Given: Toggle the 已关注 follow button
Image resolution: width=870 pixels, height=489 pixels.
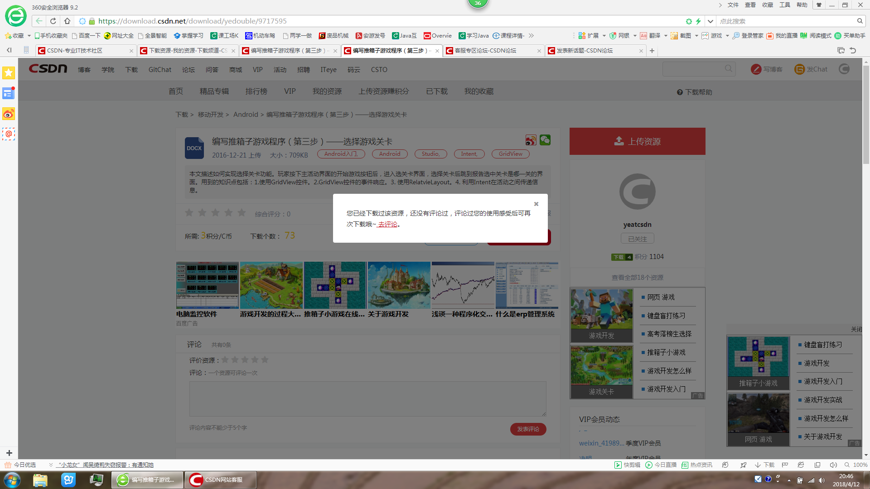Looking at the screenshot, I should tap(637, 239).
